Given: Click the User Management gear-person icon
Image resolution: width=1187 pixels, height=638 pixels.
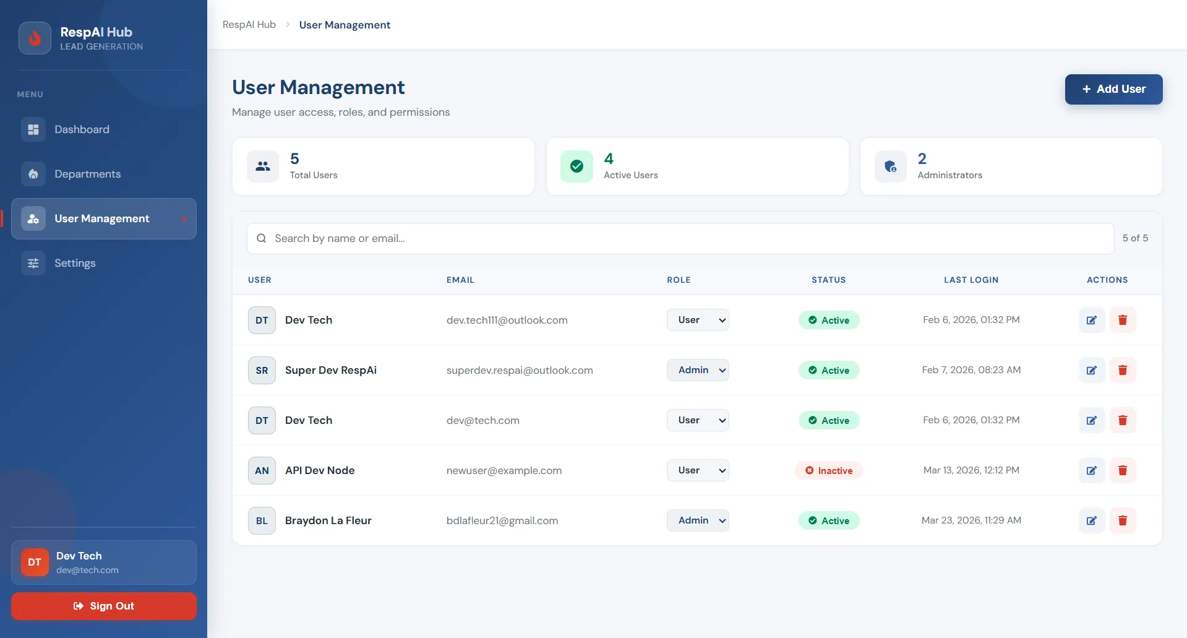Looking at the screenshot, I should (33, 218).
